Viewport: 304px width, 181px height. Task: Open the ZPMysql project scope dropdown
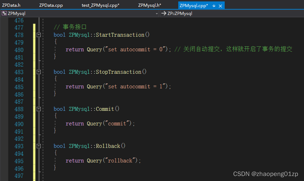157,14
